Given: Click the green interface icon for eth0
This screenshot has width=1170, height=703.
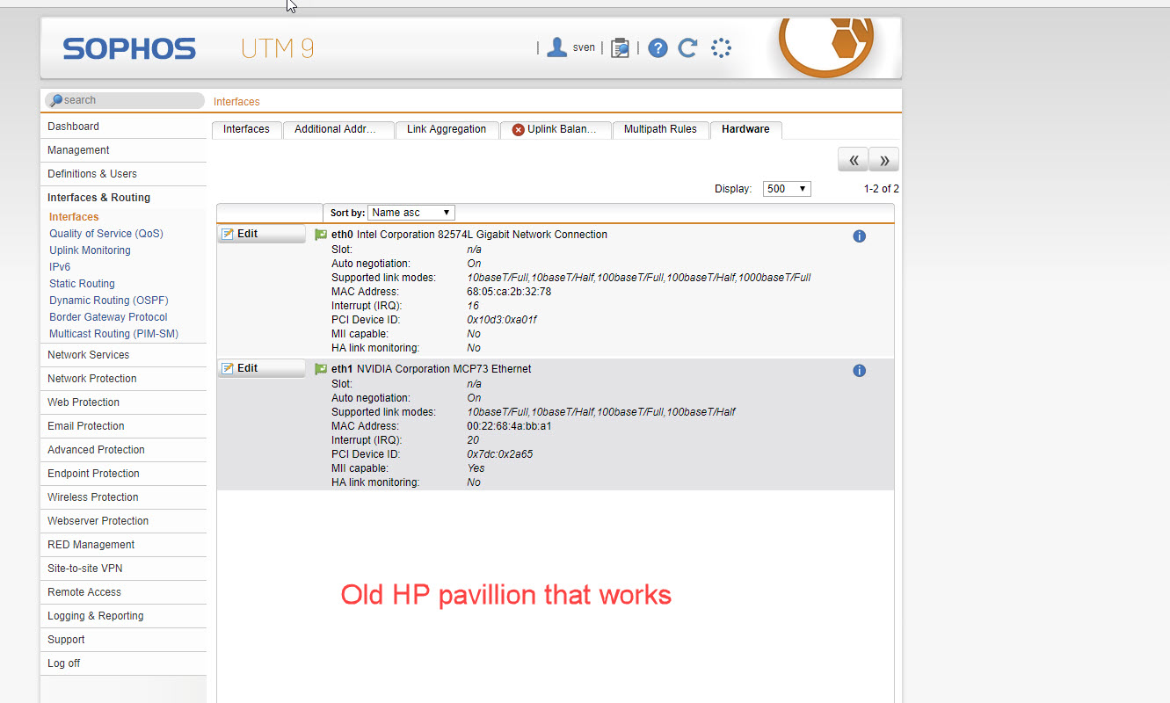Looking at the screenshot, I should (x=321, y=235).
